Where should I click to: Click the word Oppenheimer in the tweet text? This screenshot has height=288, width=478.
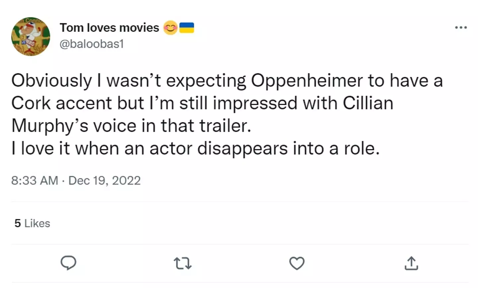307,80
